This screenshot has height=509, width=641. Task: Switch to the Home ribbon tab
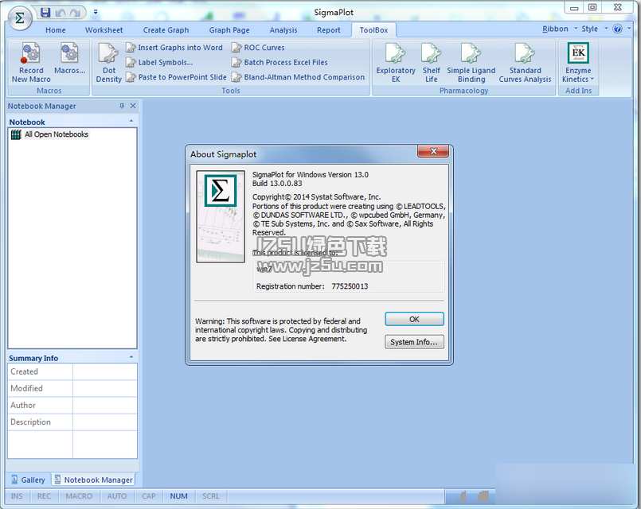(x=56, y=30)
